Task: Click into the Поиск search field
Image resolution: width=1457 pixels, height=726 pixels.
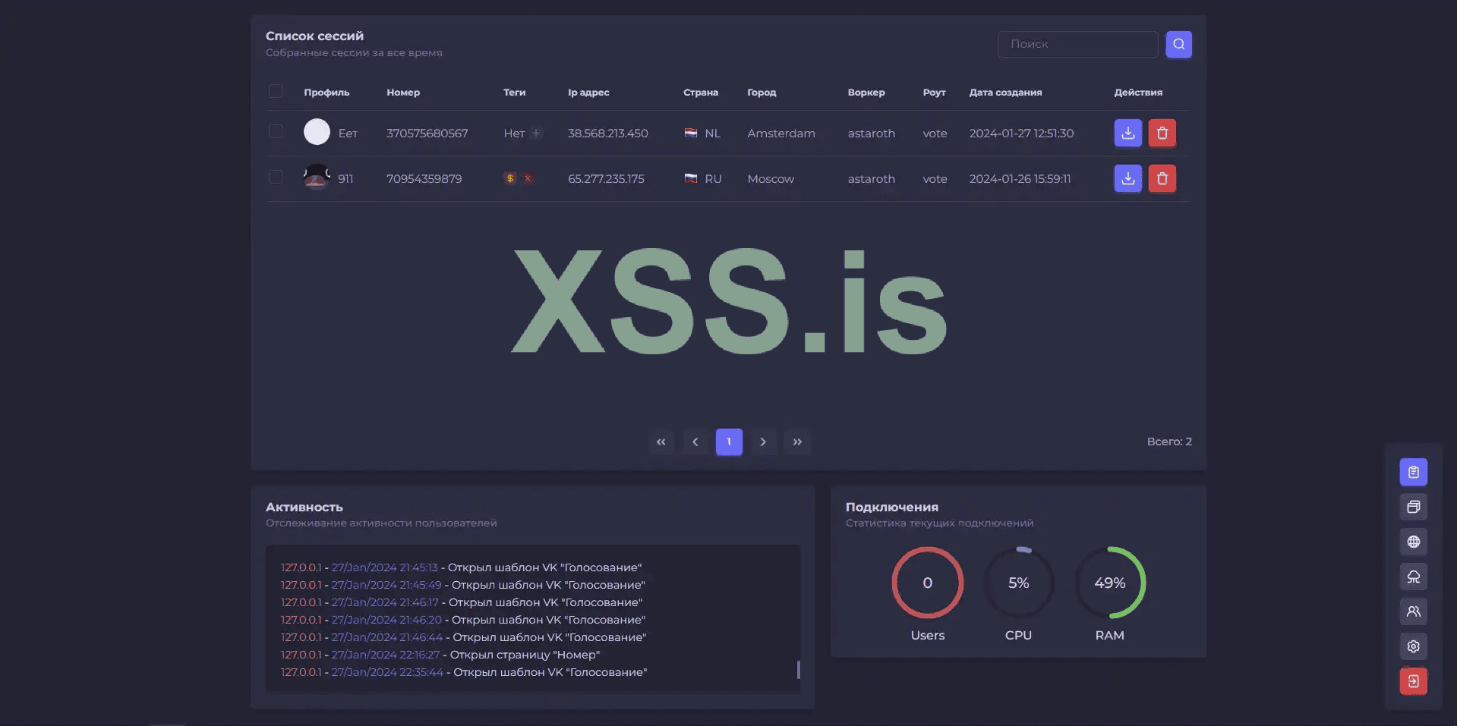Action: click(x=1077, y=44)
